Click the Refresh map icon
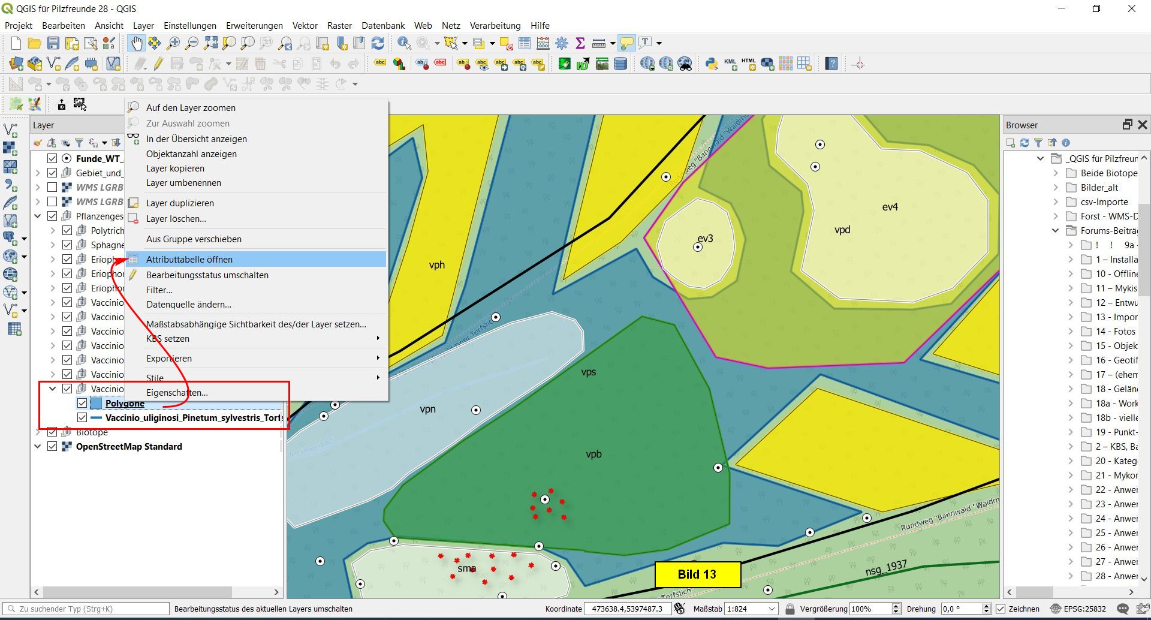The height and width of the screenshot is (620, 1151). point(378,43)
